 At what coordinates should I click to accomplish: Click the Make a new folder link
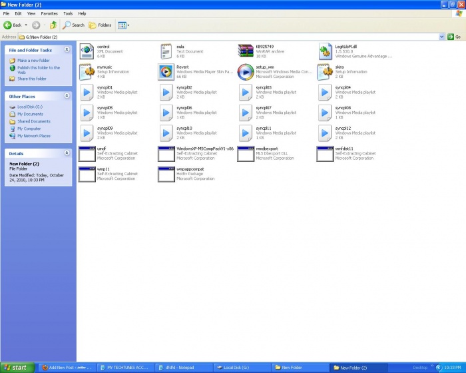pyautogui.click(x=33, y=61)
